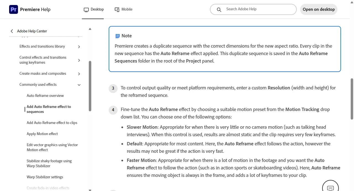Expand Control effects and transitions using keyframes

click(x=79, y=60)
